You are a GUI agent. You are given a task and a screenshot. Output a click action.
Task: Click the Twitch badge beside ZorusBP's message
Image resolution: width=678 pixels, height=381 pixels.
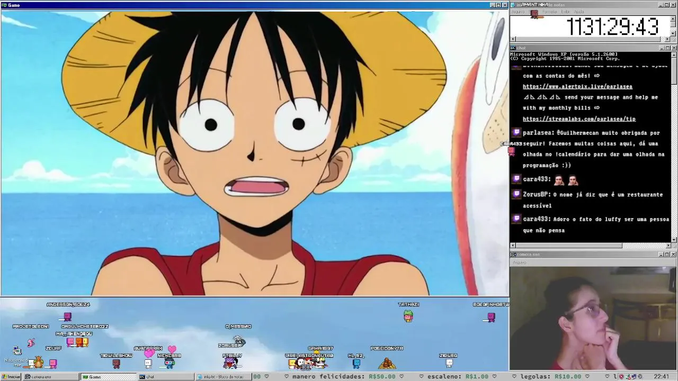[x=517, y=194]
